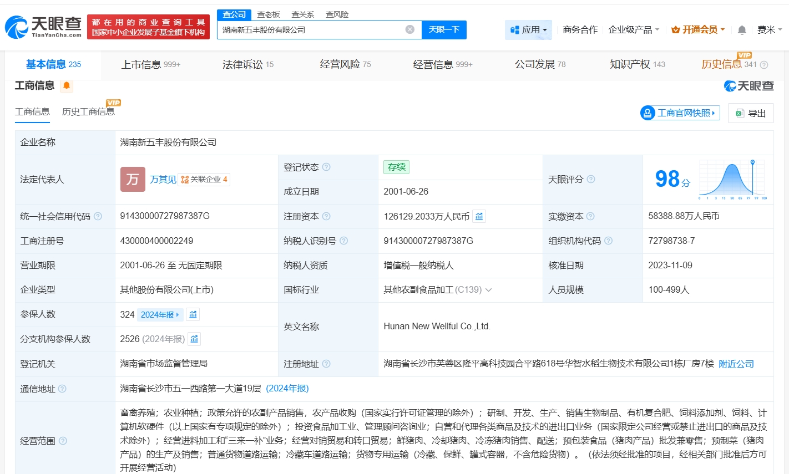Open branch insured headcount chart icon

coord(194,339)
